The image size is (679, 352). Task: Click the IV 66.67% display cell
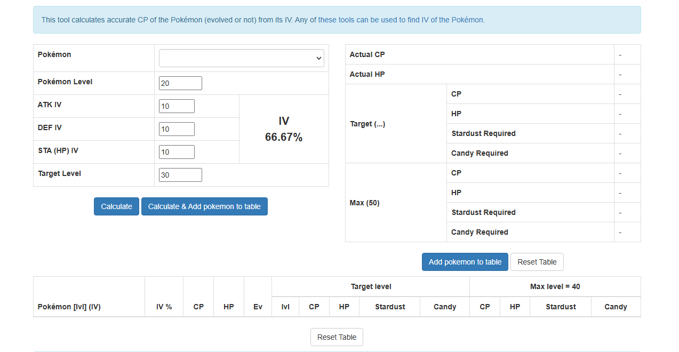(x=283, y=129)
